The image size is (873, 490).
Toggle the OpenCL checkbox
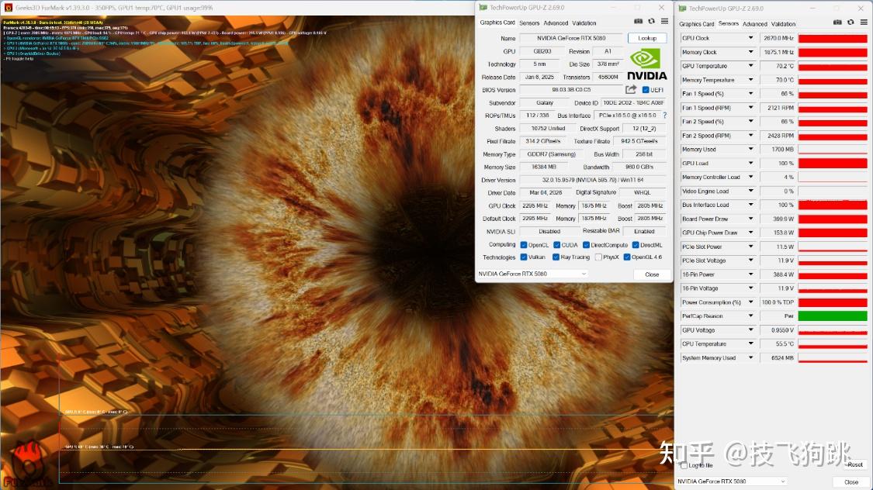523,245
